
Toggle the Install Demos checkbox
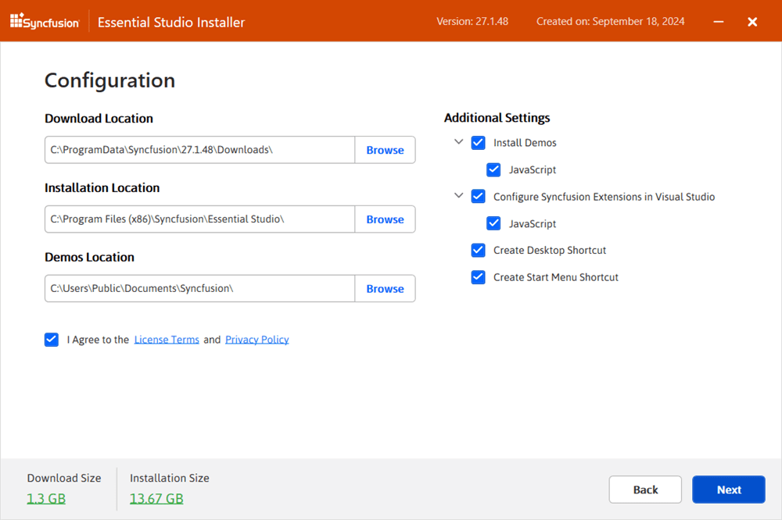[478, 143]
